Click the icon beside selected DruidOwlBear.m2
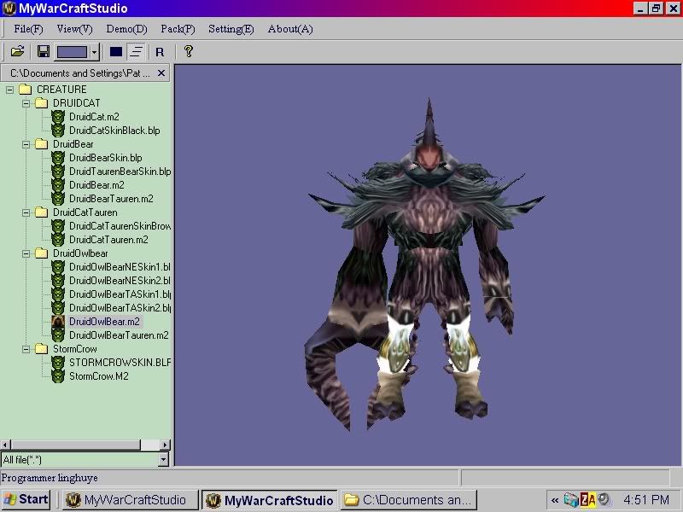This screenshot has width=683, height=512. (x=58, y=322)
